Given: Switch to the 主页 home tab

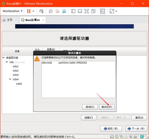Looking at the screenshot, I should point(9,20).
